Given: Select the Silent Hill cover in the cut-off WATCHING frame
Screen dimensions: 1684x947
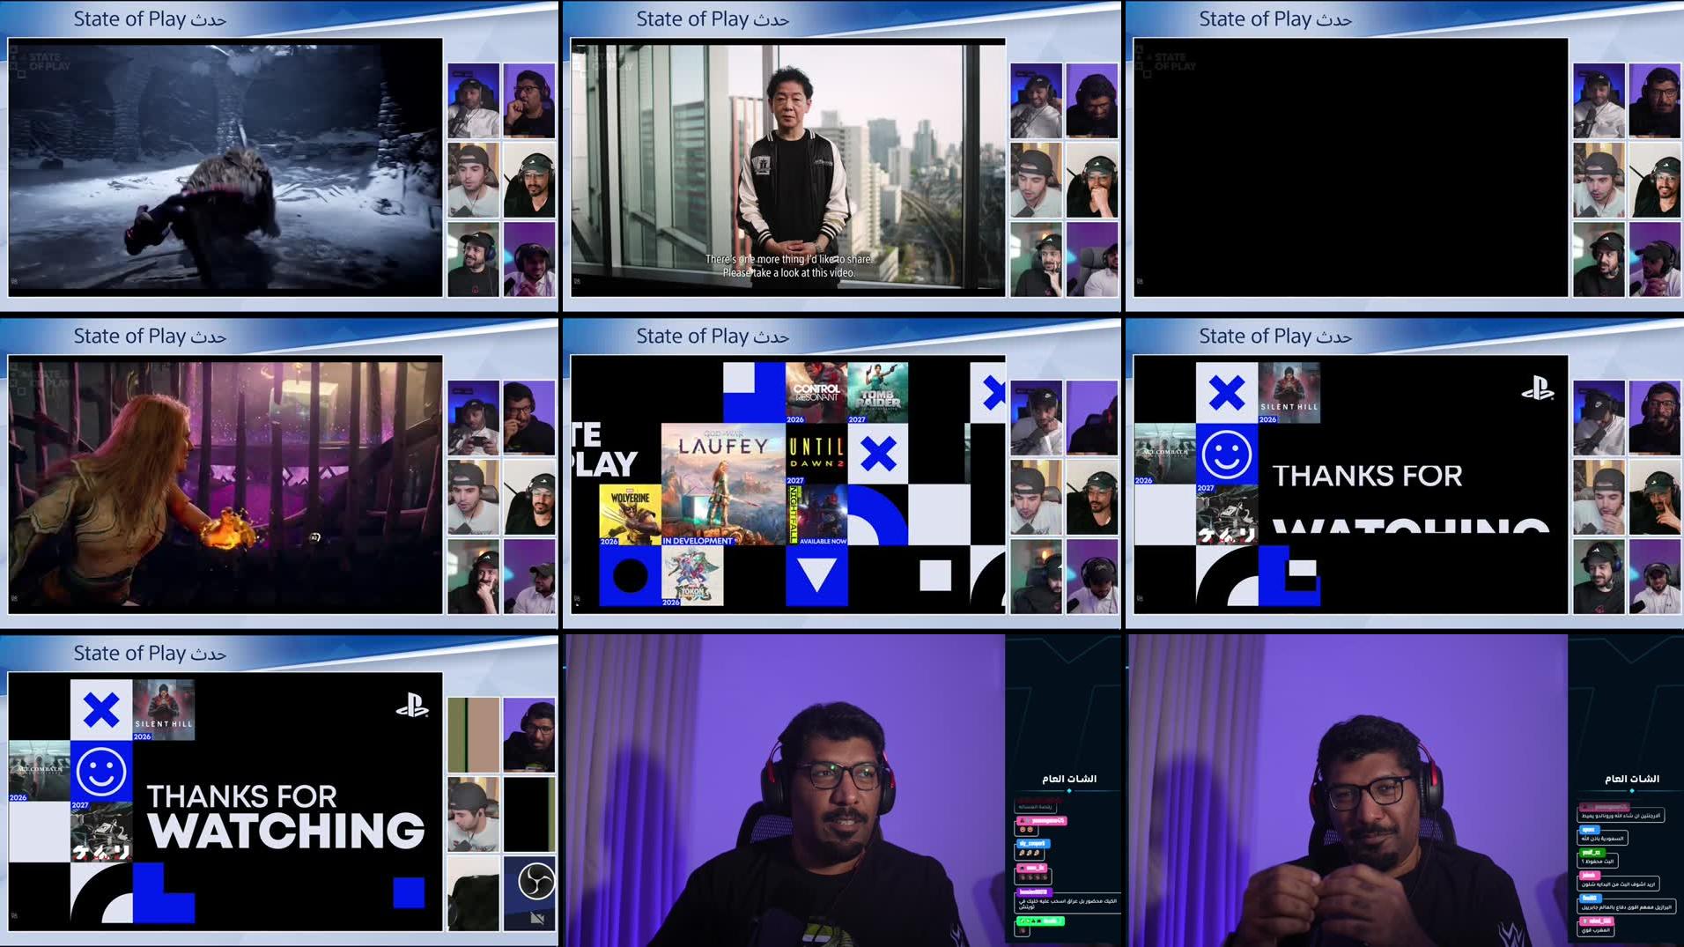Looking at the screenshot, I should 1289,393.
